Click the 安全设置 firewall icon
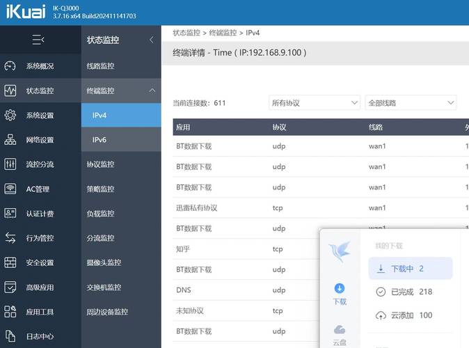Viewport: 469px width, 348px height. point(10,262)
